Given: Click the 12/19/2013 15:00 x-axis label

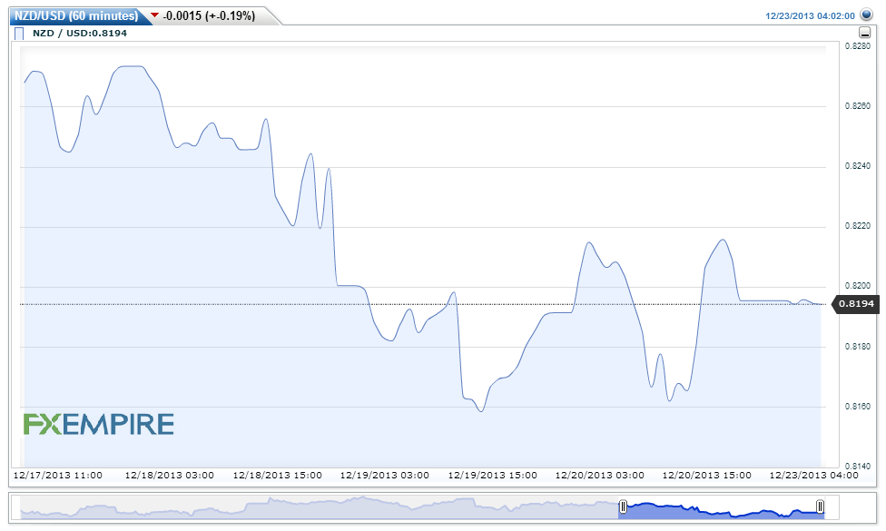Looking at the screenshot, I should click(492, 476).
